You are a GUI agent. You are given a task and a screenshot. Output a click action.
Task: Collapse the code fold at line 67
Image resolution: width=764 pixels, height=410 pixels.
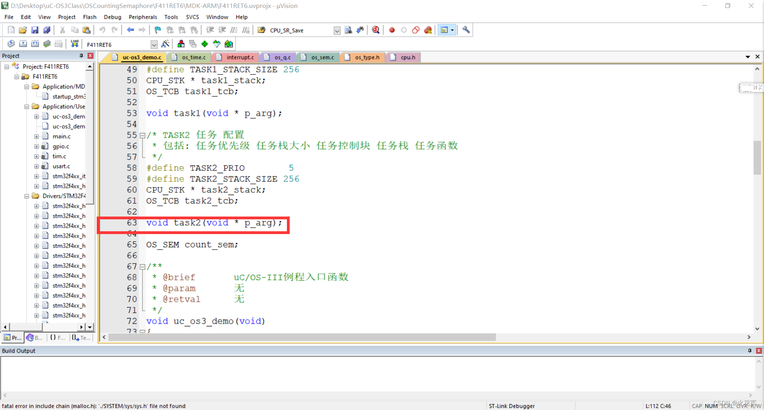142,267
